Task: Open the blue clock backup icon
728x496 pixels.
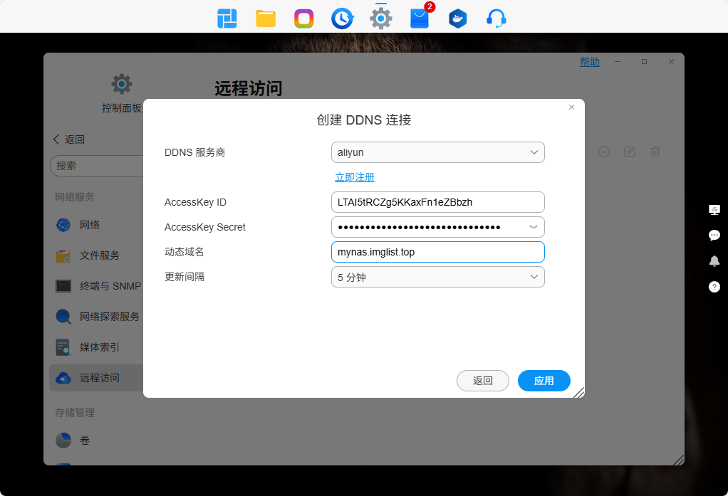Action: click(x=343, y=19)
